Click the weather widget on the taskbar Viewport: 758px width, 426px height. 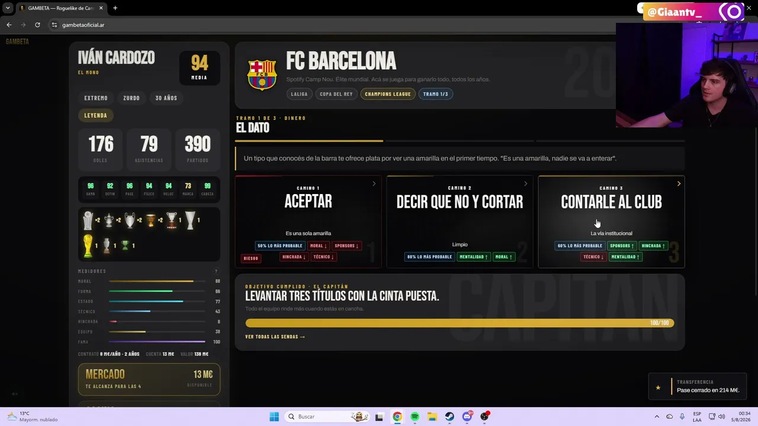[33, 417]
